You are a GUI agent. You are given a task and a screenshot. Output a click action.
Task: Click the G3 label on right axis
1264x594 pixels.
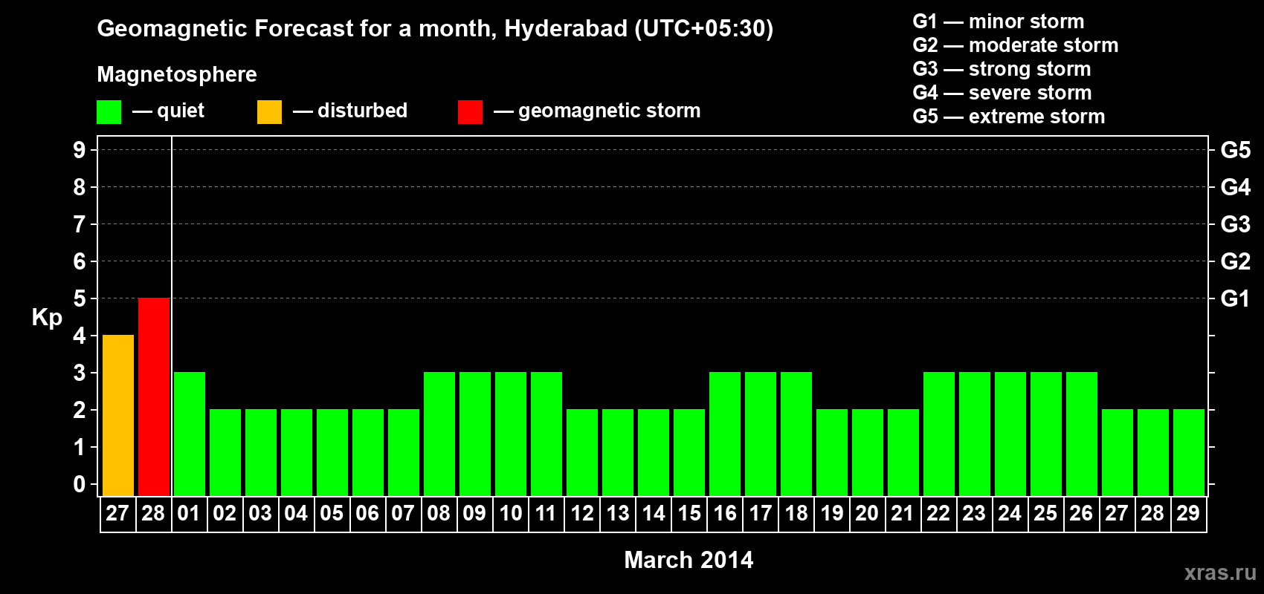click(1236, 224)
